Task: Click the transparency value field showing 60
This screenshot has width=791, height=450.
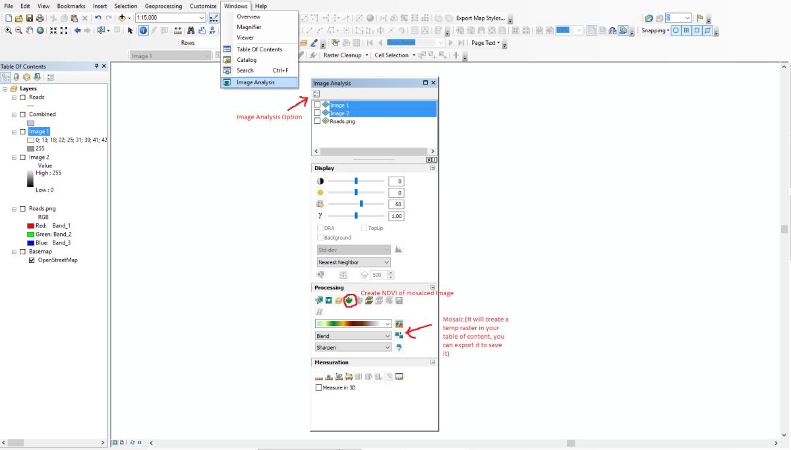Action: coord(396,204)
